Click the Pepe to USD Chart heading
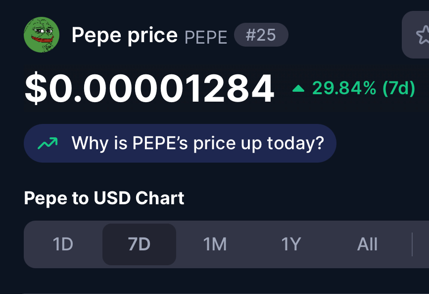Viewport: 429px width, 294px height. (104, 198)
